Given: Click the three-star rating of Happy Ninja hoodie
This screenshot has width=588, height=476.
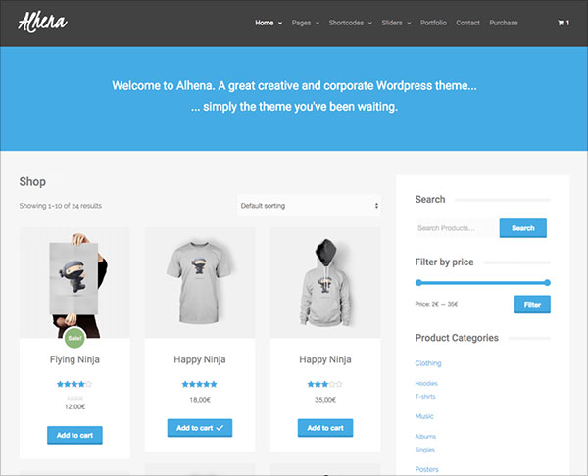Looking at the screenshot, I should tap(324, 384).
